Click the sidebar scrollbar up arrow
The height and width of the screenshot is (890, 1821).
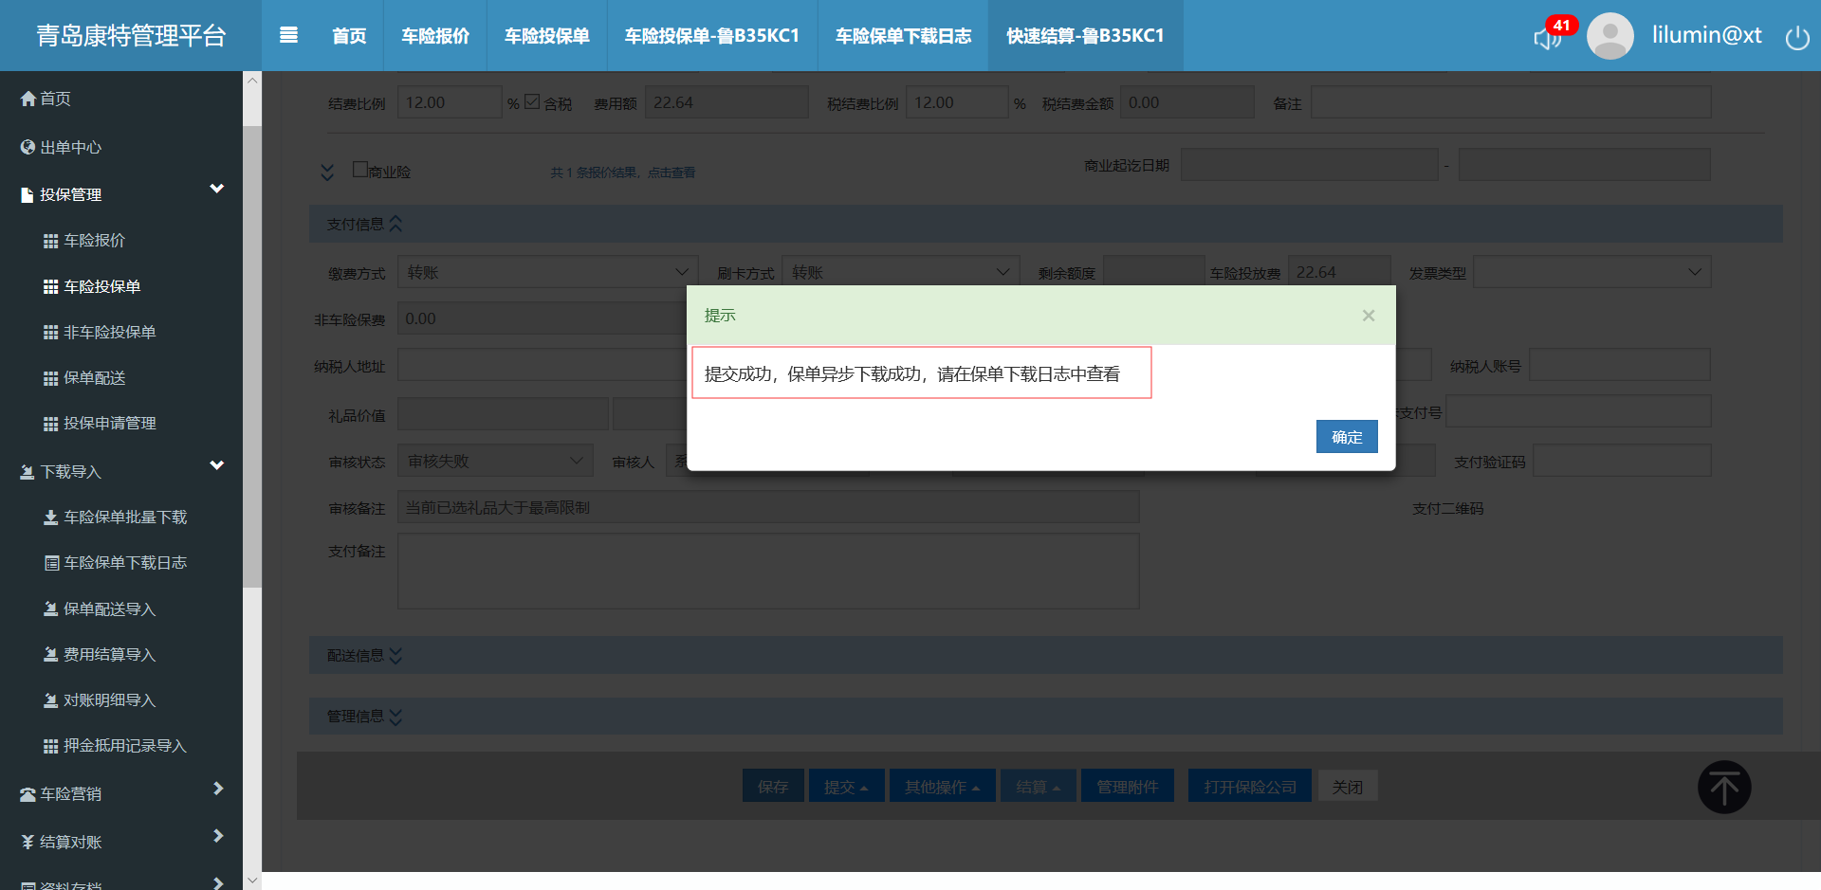pyautogui.click(x=252, y=81)
